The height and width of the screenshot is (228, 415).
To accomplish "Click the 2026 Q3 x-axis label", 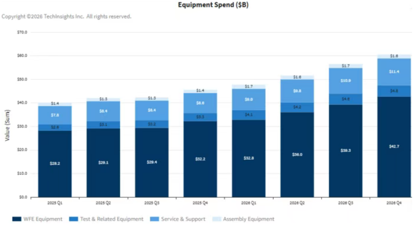I will (346, 203).
